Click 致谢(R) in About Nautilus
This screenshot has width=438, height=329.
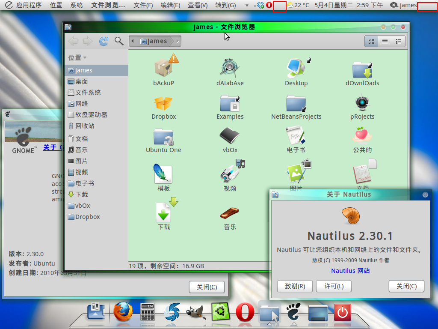[295, 286]
